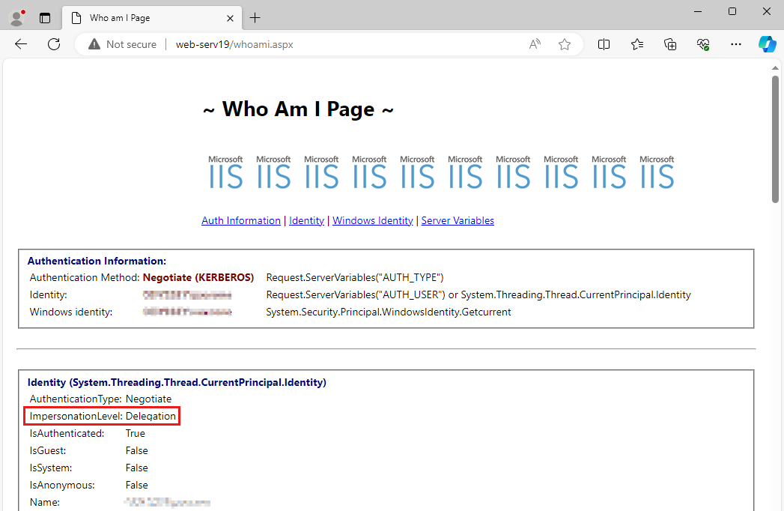This screenshot has width=784, height=511.
Task: Follow the Server Variables link
Action: (x=458, y=220)
